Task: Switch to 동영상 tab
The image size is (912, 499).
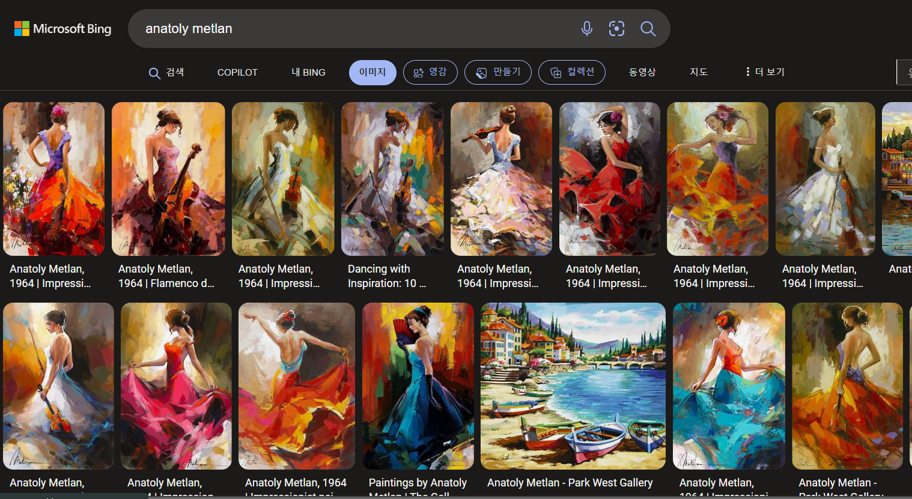Action: (642, 72)
